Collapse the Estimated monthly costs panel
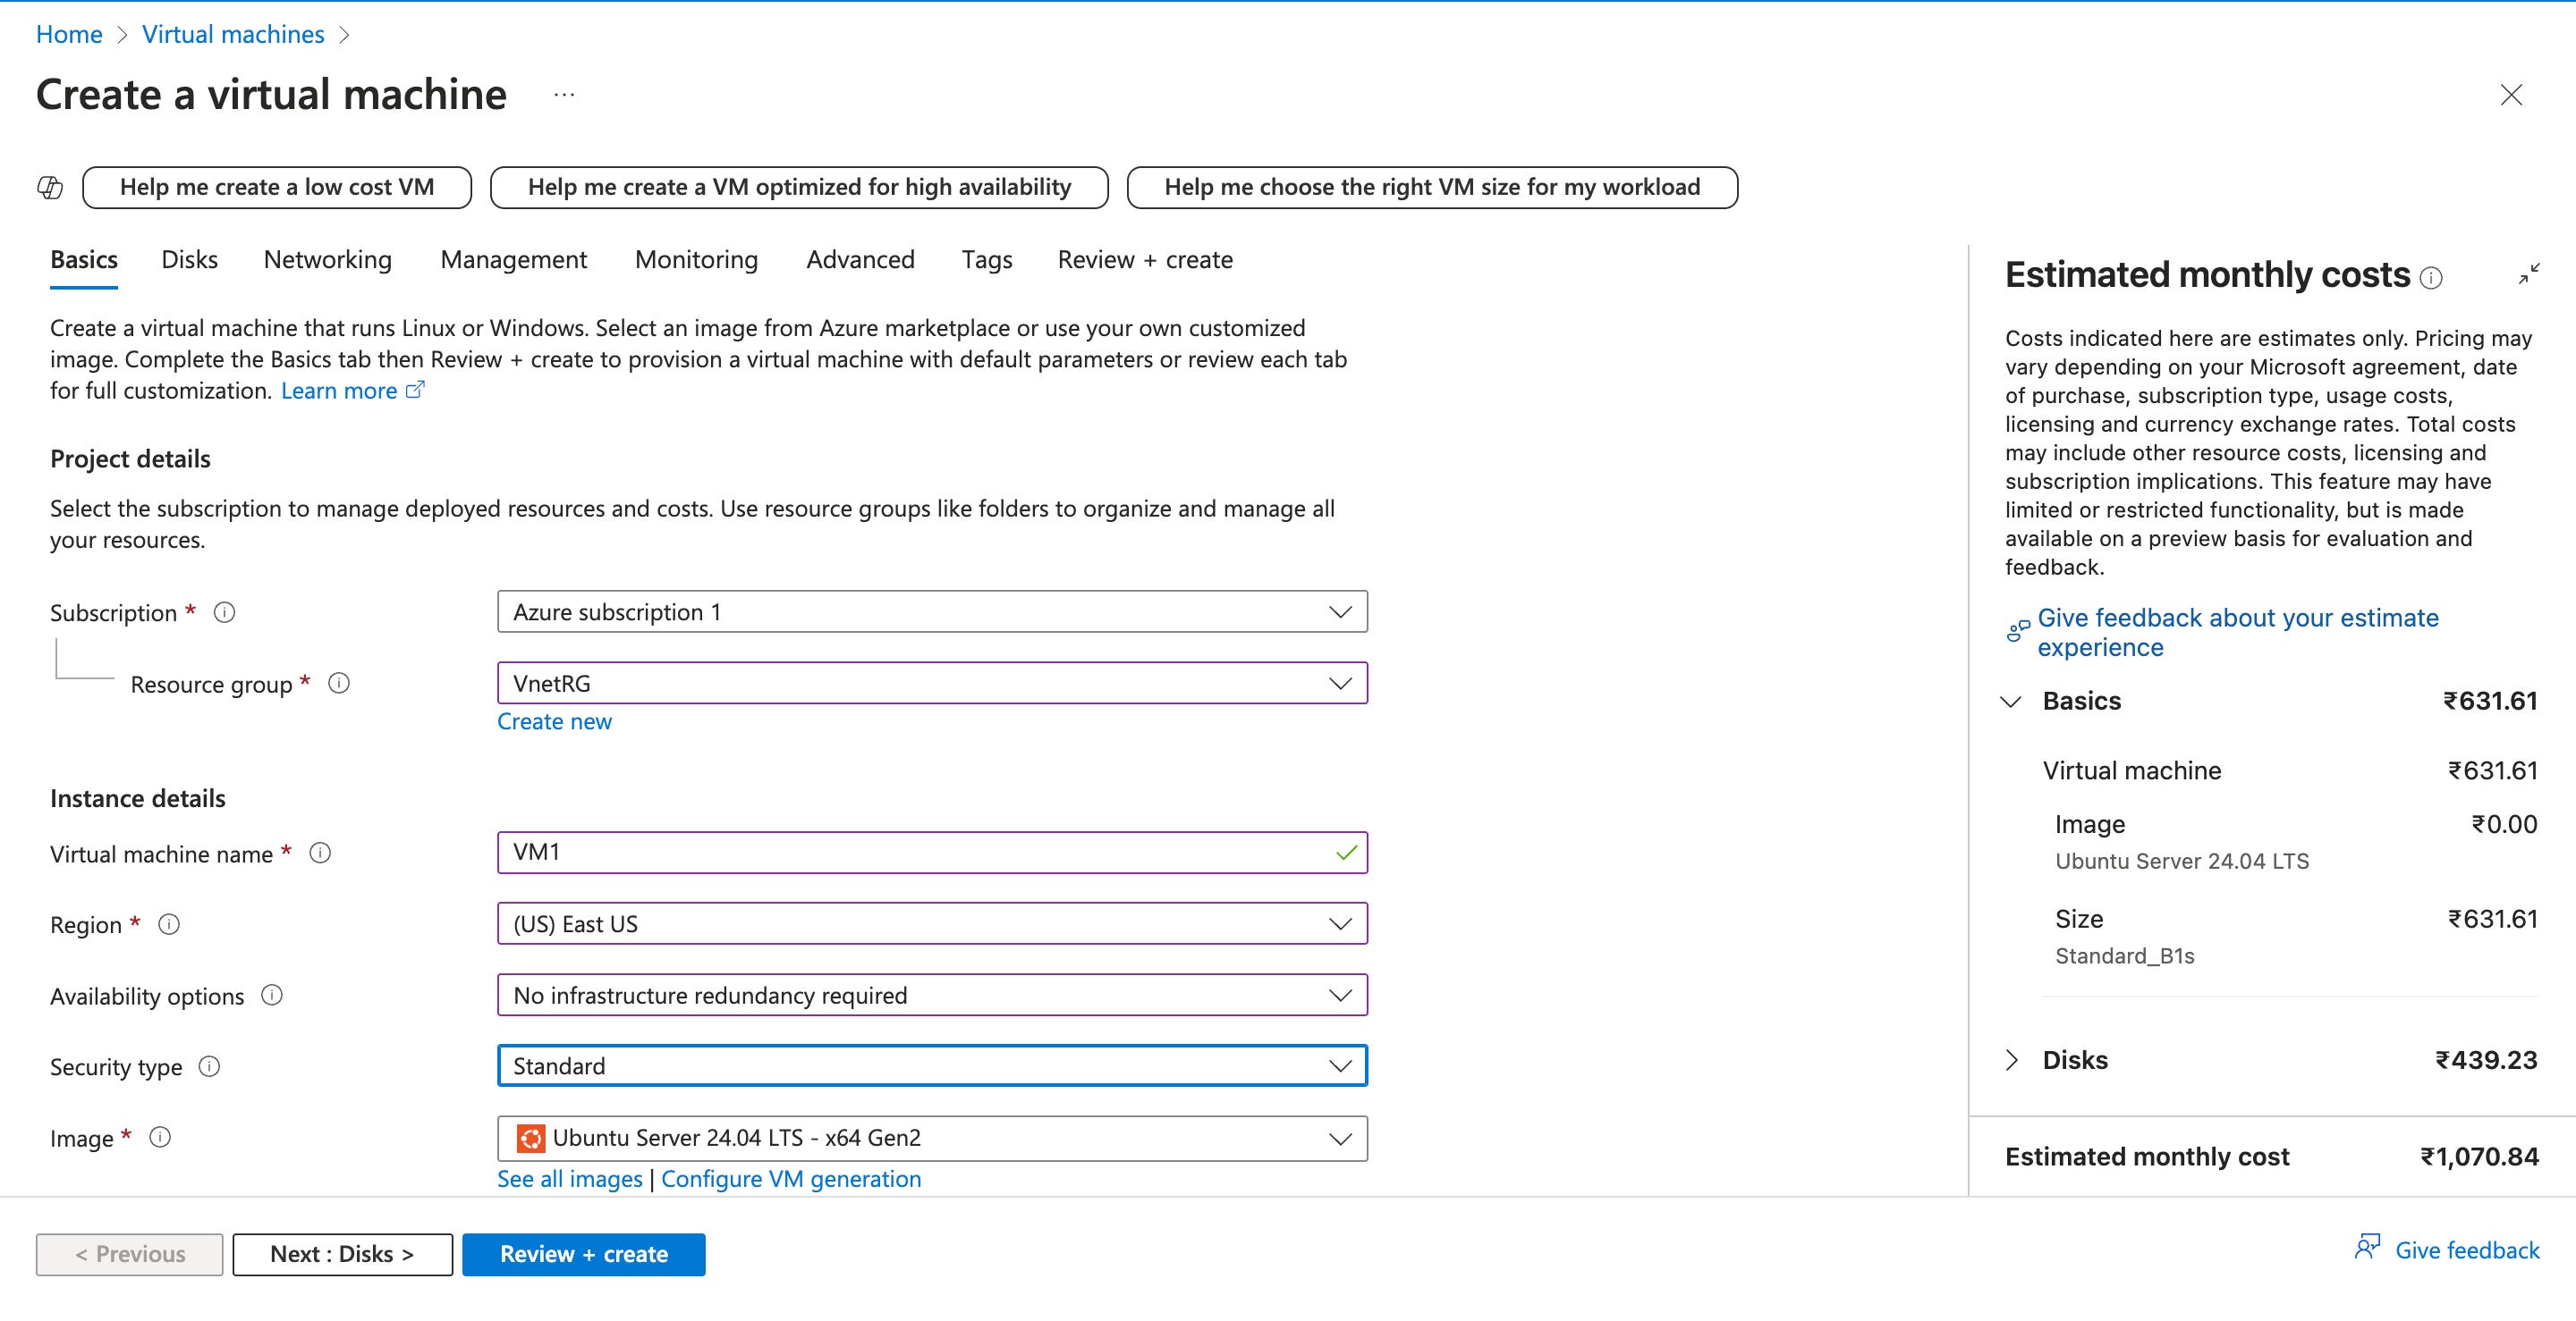 pos(2532,272)
